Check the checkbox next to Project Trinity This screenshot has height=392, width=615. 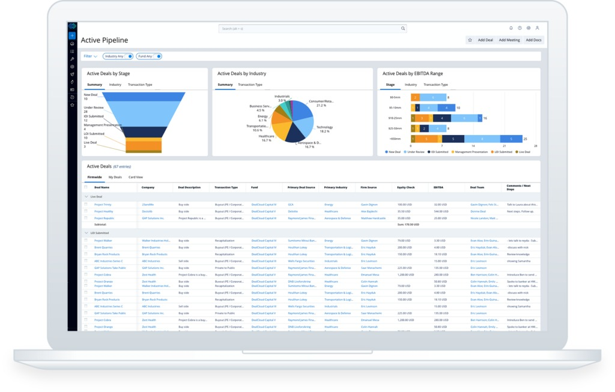(x=85, y=205)
